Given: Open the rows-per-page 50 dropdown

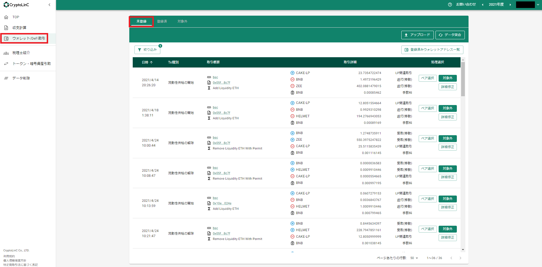Looking at the screenshot, I should [x=414, y=258].
